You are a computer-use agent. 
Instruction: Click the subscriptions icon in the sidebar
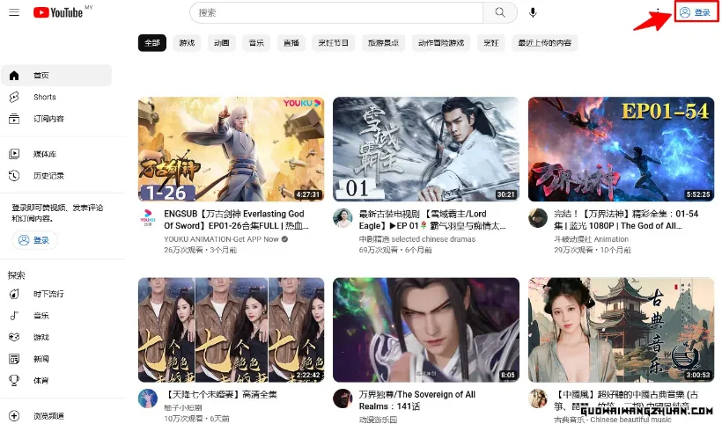click(x=14, y=119)
